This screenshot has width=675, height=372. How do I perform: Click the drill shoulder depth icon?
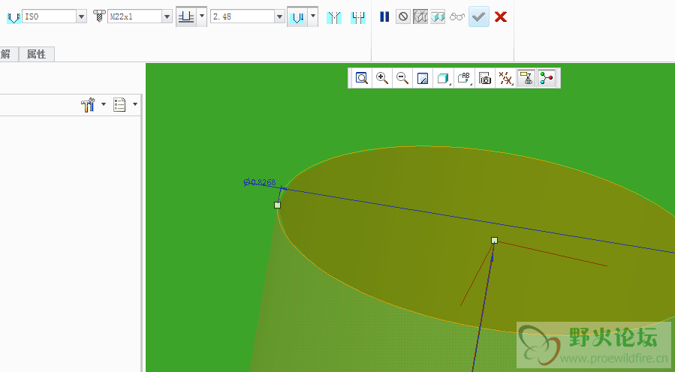298,17
